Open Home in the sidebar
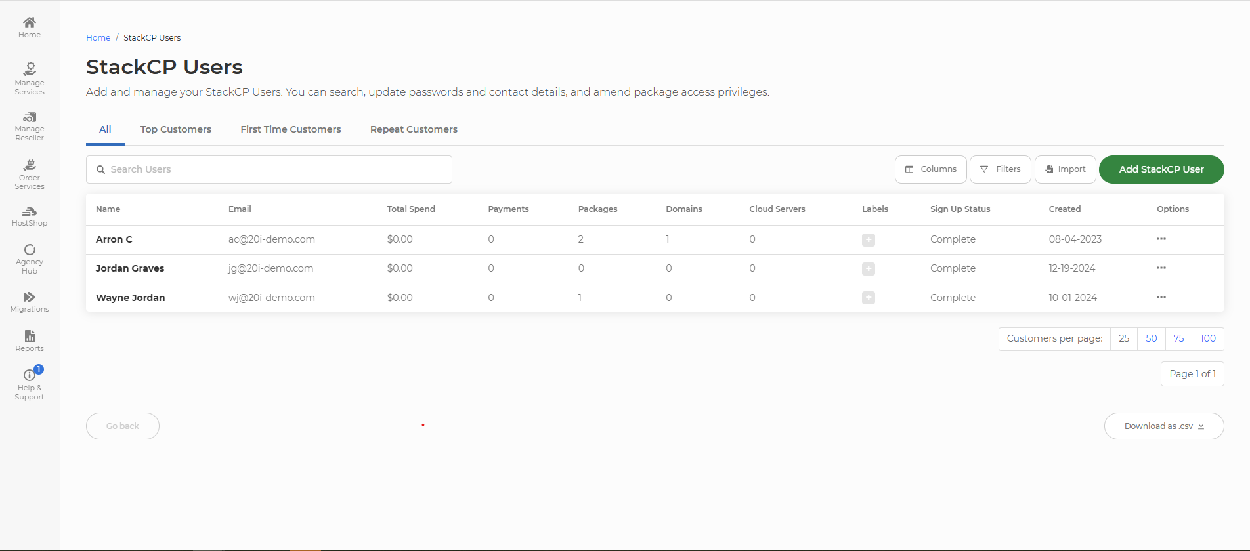 tap(30, 27)
